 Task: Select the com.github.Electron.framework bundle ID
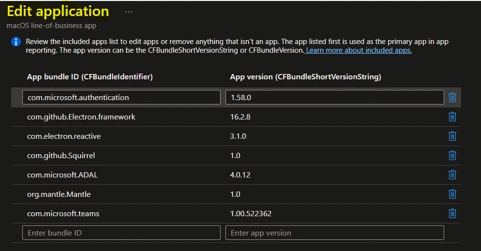(x=81, y=117)
